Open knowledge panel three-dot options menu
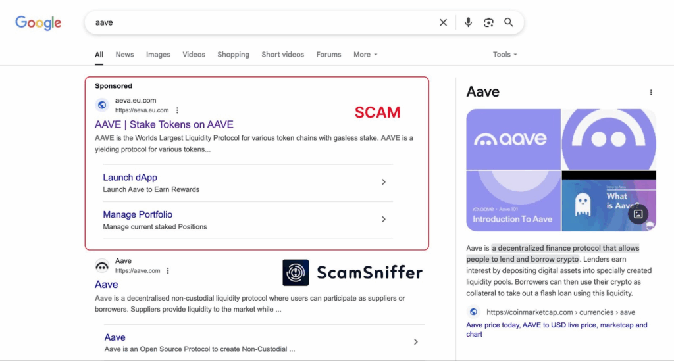Viewport: 674px width, 361px height. click(x=651, y=92)
